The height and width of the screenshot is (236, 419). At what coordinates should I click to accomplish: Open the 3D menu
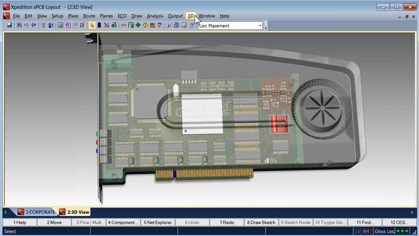(x=190, y=16)
